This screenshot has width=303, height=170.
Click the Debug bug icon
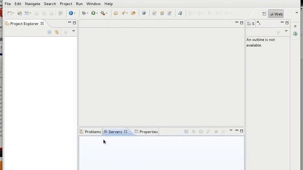click(x=83, y=13)
